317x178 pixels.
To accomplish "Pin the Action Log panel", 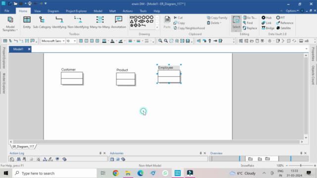I will (x=100, y=153).
